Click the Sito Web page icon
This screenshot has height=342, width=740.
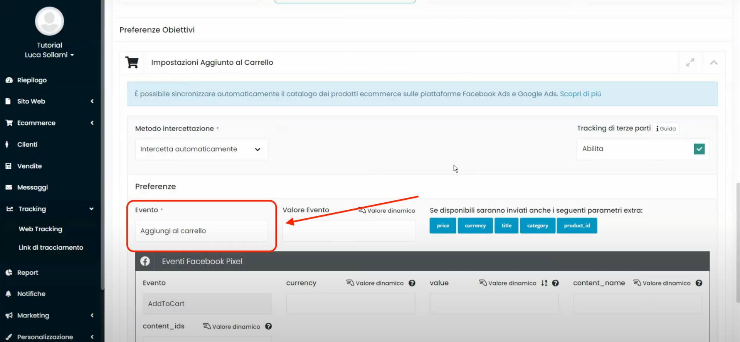coord(8,101)
